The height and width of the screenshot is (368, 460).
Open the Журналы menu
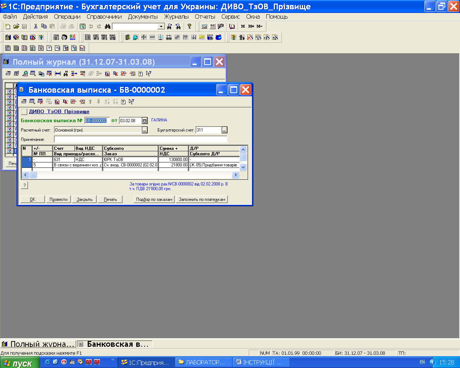point(176,17)
